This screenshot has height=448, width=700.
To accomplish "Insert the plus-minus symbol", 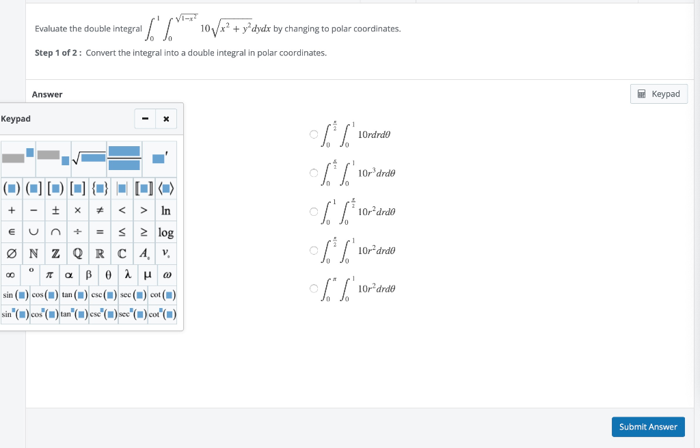I will click(54, 210).
